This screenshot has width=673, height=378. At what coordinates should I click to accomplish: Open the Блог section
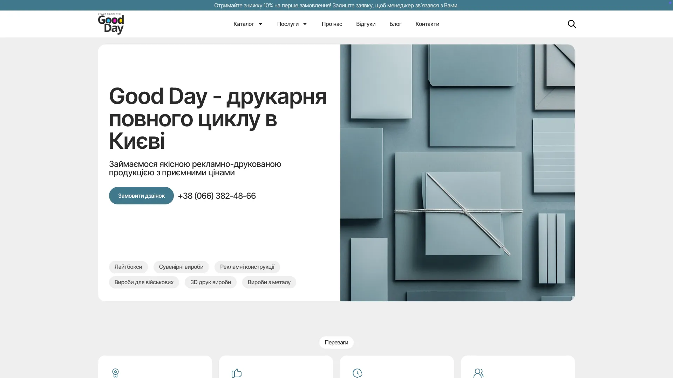coord(395,24)
